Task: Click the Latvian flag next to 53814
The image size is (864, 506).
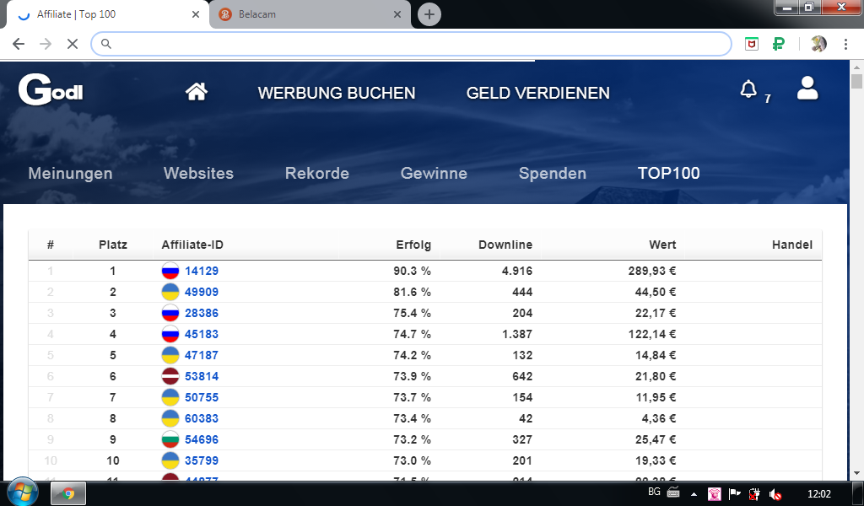Action: pos(170,376)
